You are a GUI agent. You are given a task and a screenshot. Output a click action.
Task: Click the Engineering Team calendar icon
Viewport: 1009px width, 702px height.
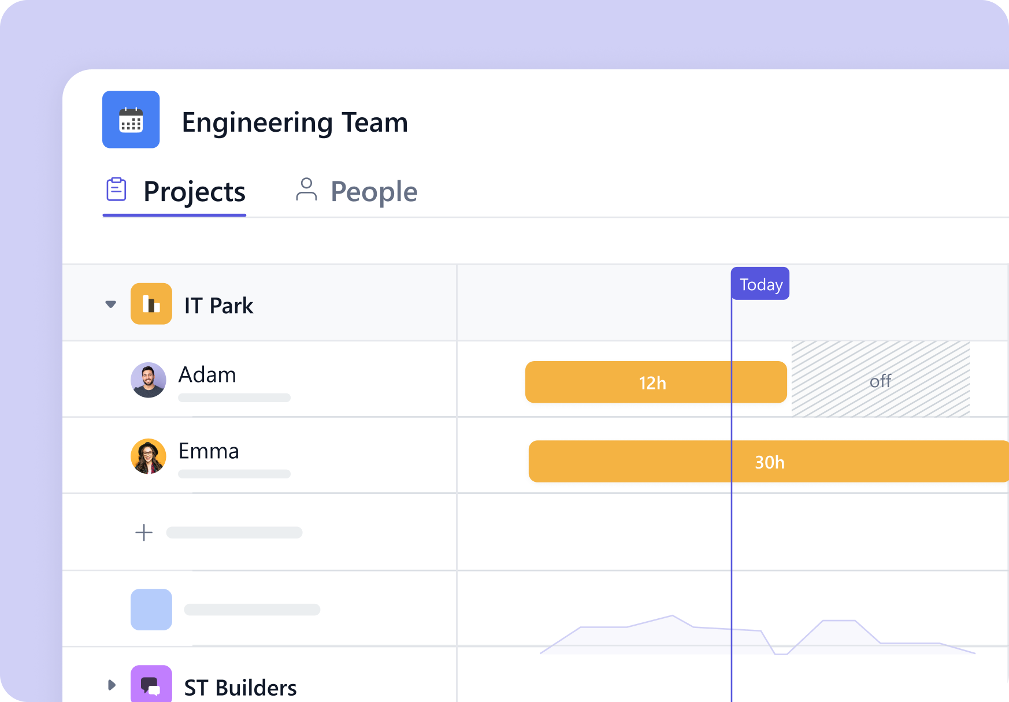131,120
